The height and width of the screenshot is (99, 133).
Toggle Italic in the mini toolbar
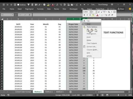pyautogui.click(x=87, y=15)
